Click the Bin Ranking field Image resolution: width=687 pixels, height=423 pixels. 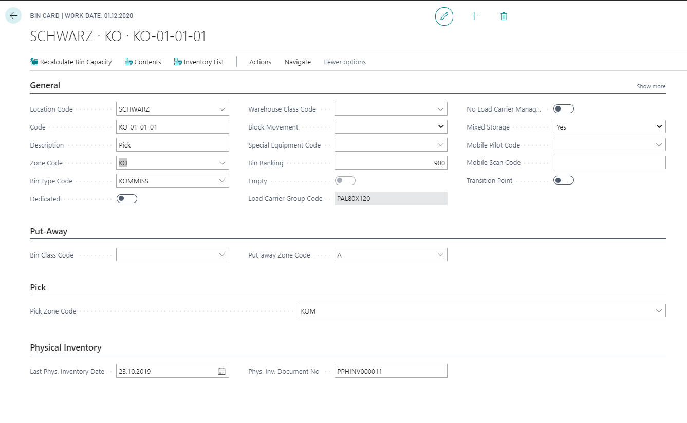tap(391, 163)
